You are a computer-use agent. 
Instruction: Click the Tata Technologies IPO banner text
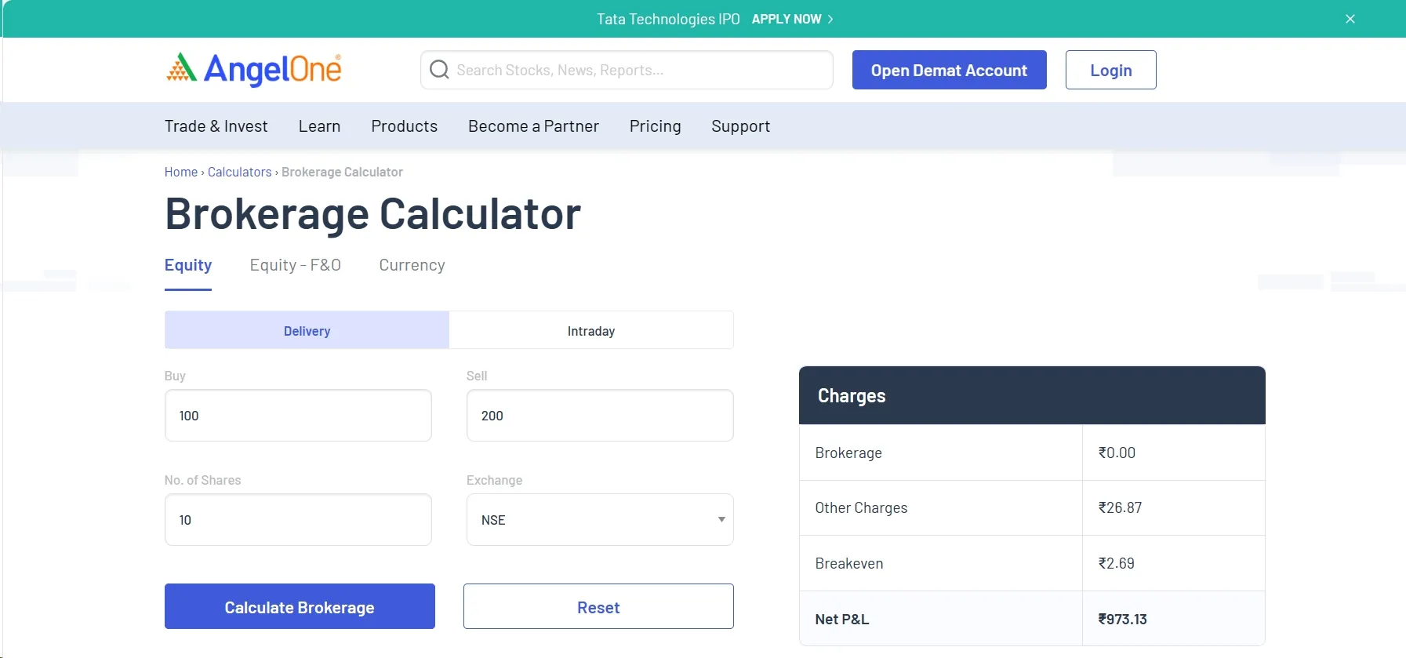[668, 19]
